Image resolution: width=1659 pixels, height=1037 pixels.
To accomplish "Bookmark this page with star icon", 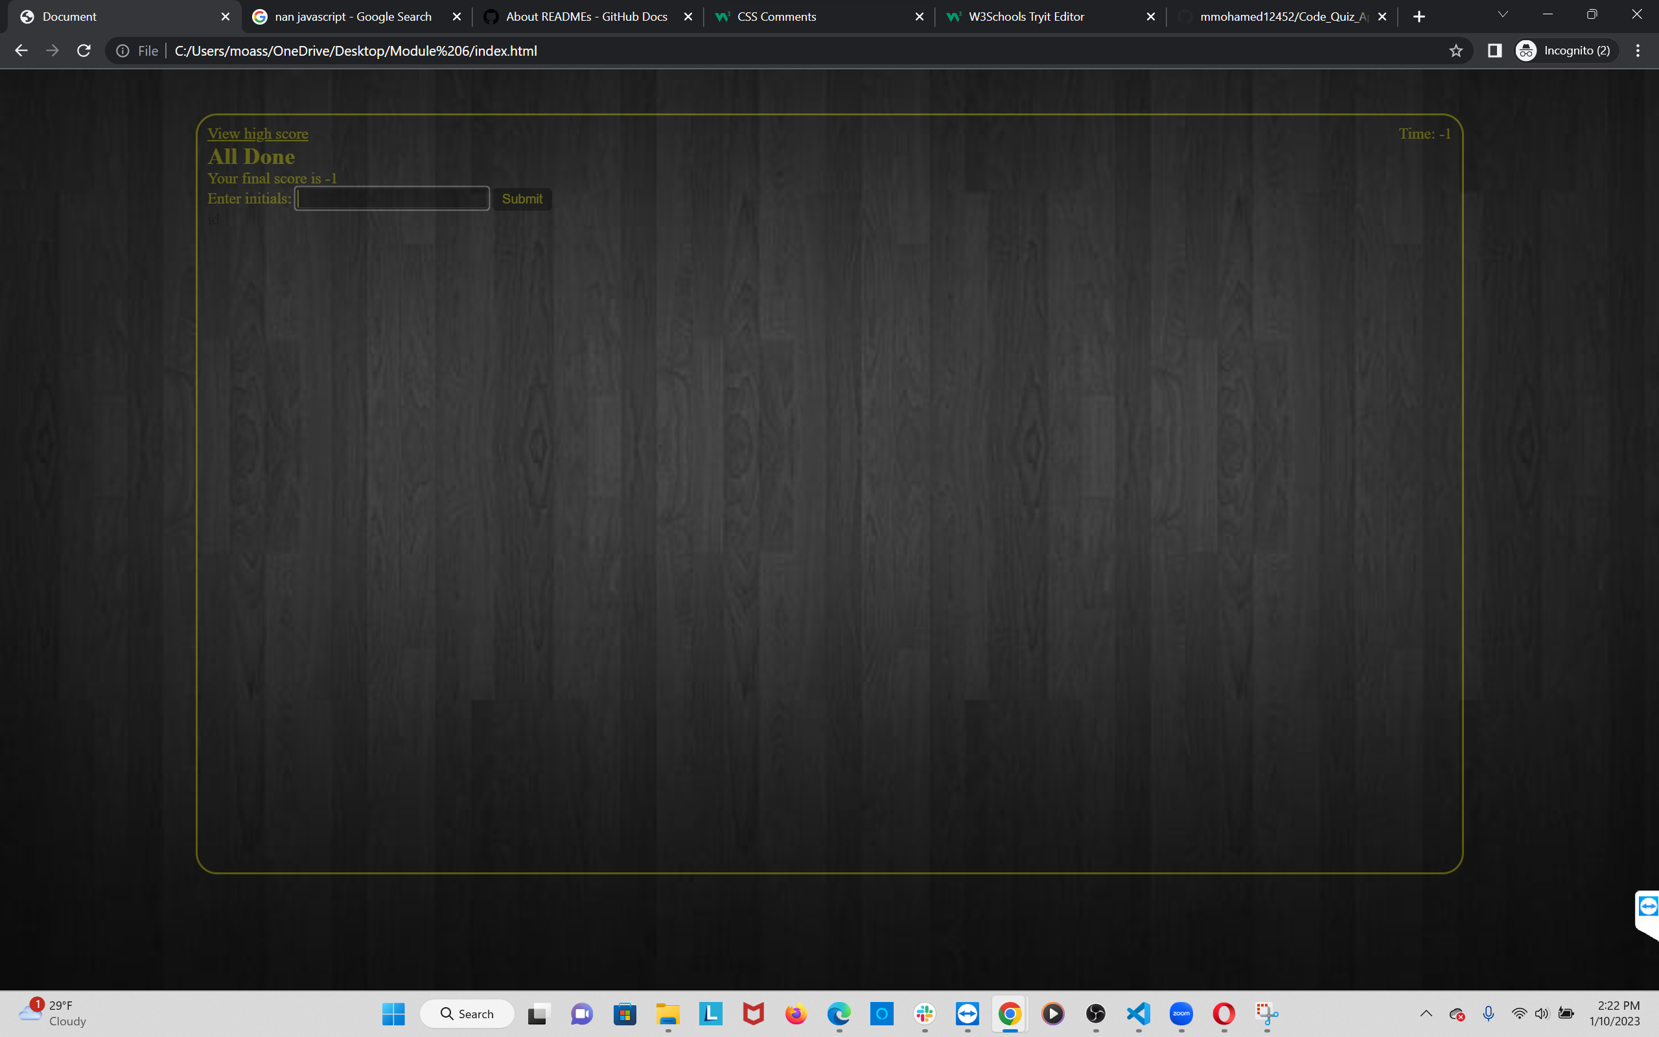I will [x=1456, y=51].
